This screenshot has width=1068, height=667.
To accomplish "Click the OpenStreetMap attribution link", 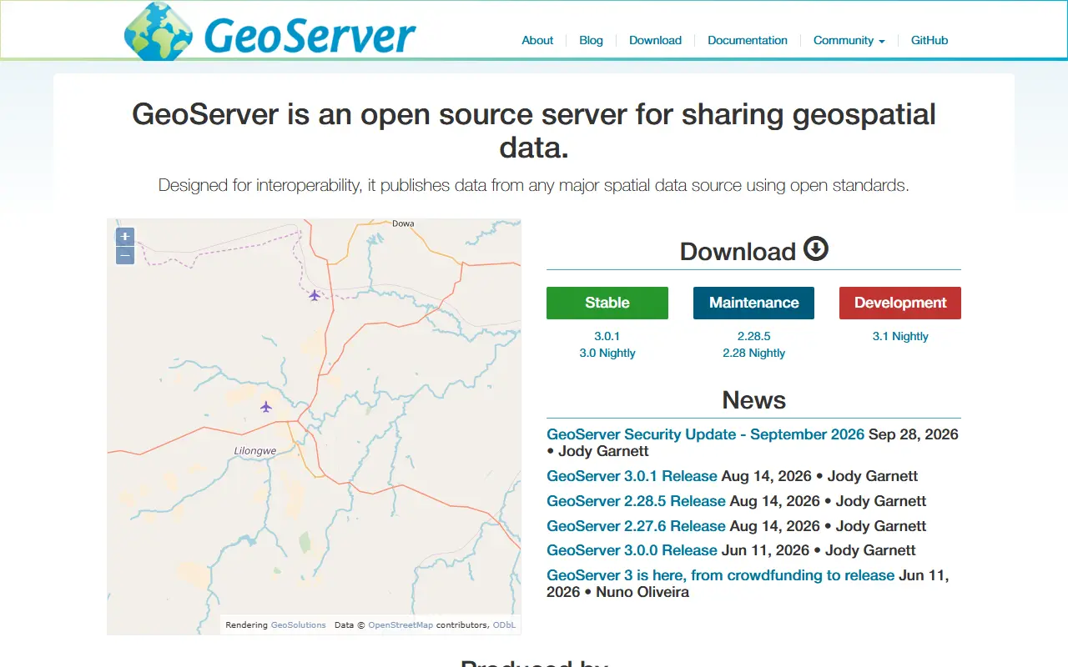I will coord(400,624).
